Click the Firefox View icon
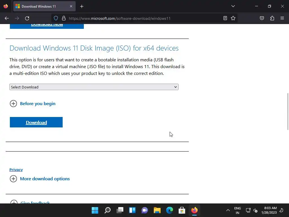The width and height of the screenshot is (289, 217). pyautogui.click(x=6, y=6)
